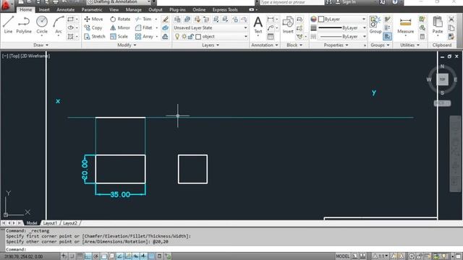Toggle MODEL space button in status bar
The height and width of the screenshot is (260, 463).
pyautogui.click(x=342, y=256)
